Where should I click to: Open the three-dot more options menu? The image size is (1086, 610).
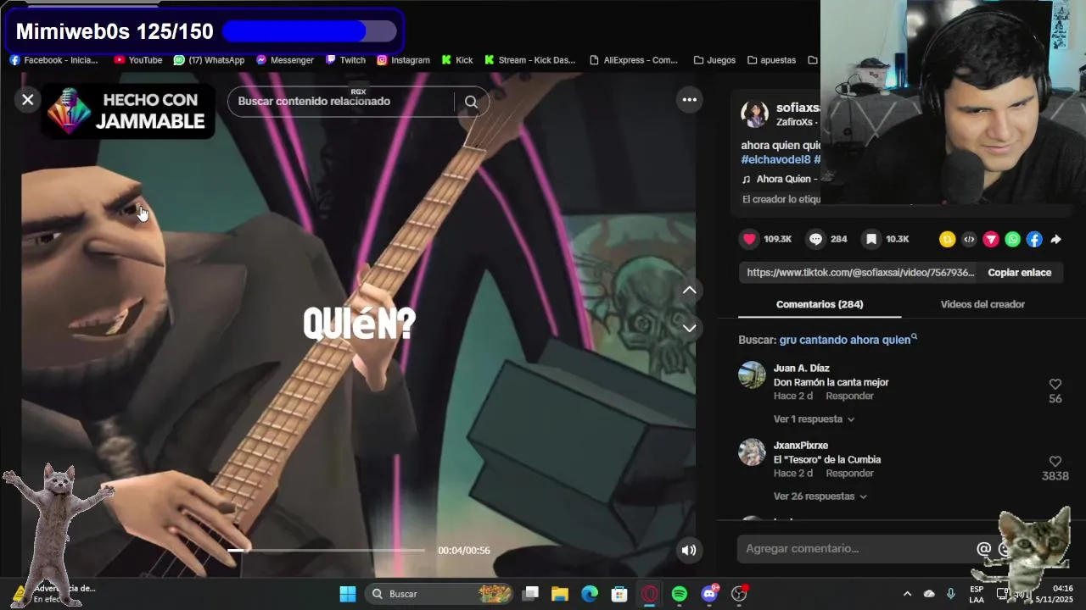point(690,100)
